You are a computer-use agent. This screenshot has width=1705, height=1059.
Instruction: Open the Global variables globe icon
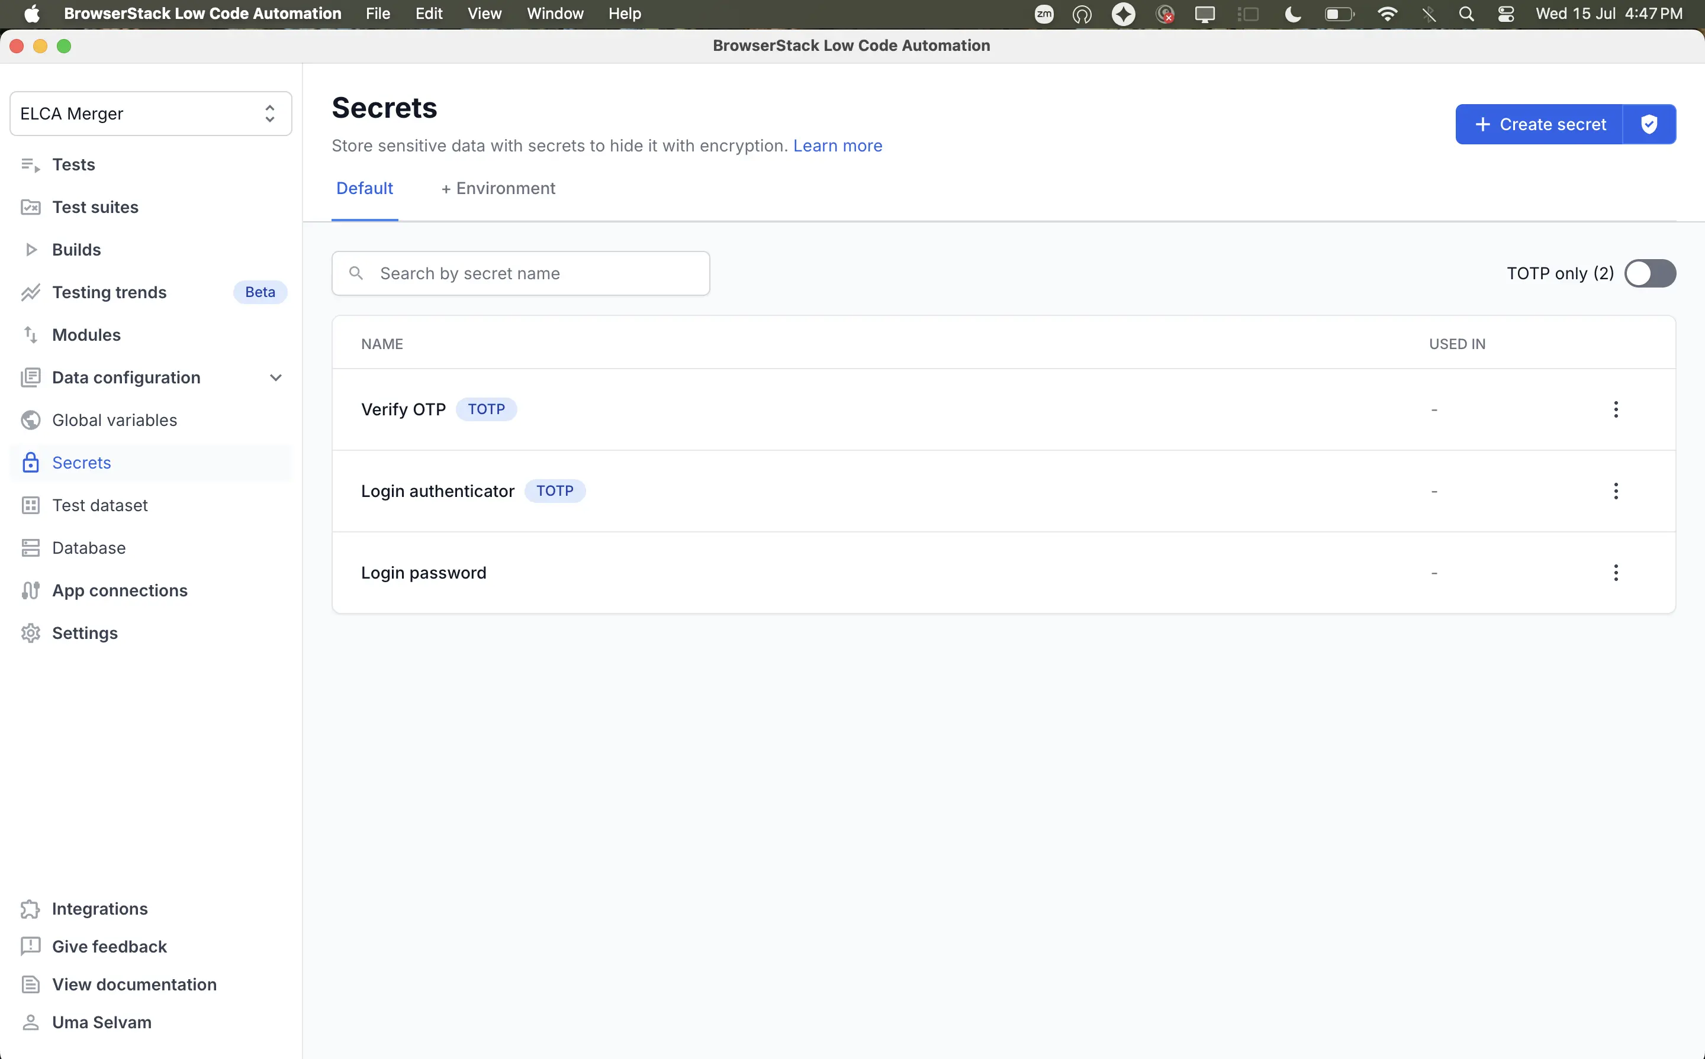coord(30,420)
